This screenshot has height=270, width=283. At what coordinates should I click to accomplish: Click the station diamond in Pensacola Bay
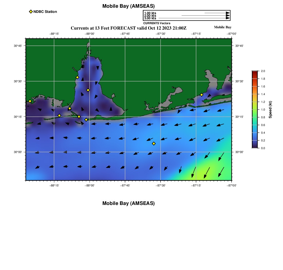tap(201, 95)
